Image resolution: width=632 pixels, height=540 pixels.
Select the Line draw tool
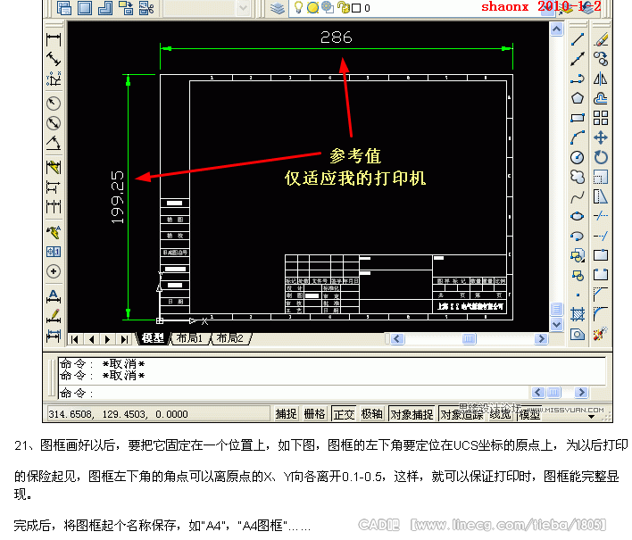(578, 39)
